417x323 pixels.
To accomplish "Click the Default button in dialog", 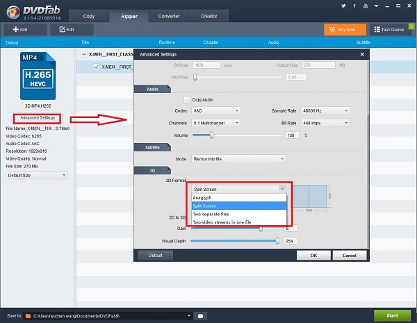I will tap(155, 255).
